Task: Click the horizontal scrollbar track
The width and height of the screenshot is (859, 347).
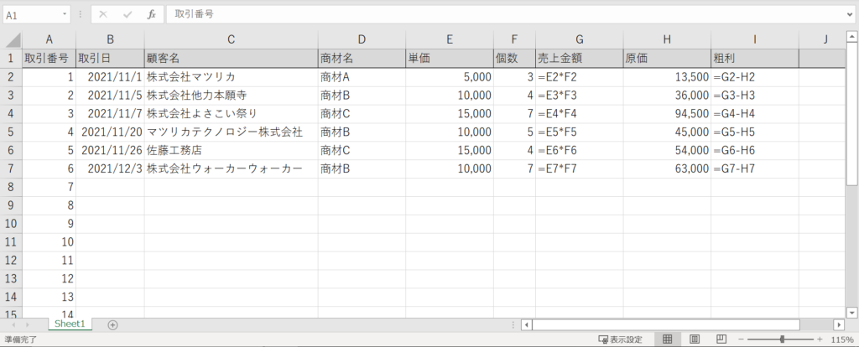Action: [816, 324]
